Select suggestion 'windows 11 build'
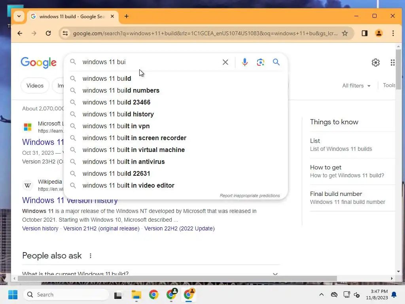 pos(176,79)
